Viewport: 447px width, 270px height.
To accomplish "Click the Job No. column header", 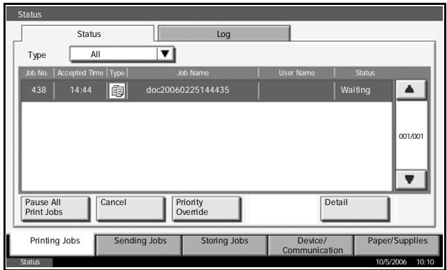I will click(x=37, y=73).
